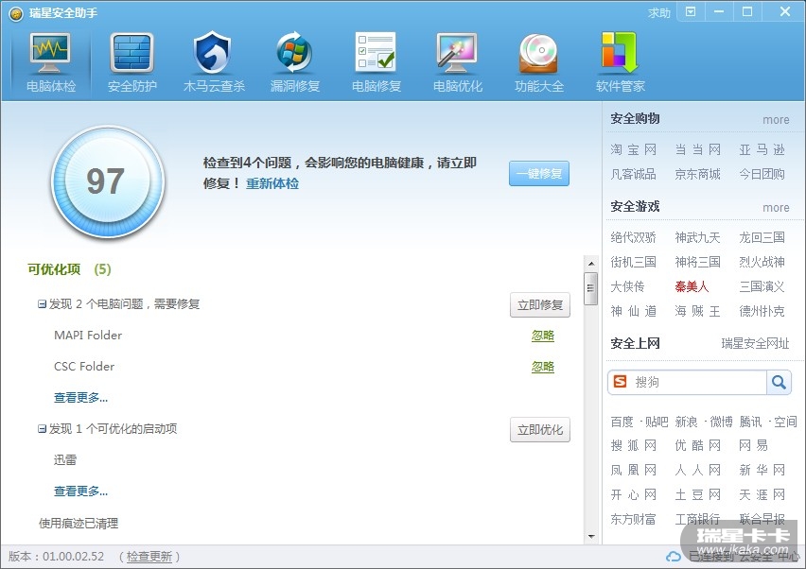806x569 pixels.
Task: Open the 人人网 link
Action: click(697, 470)
